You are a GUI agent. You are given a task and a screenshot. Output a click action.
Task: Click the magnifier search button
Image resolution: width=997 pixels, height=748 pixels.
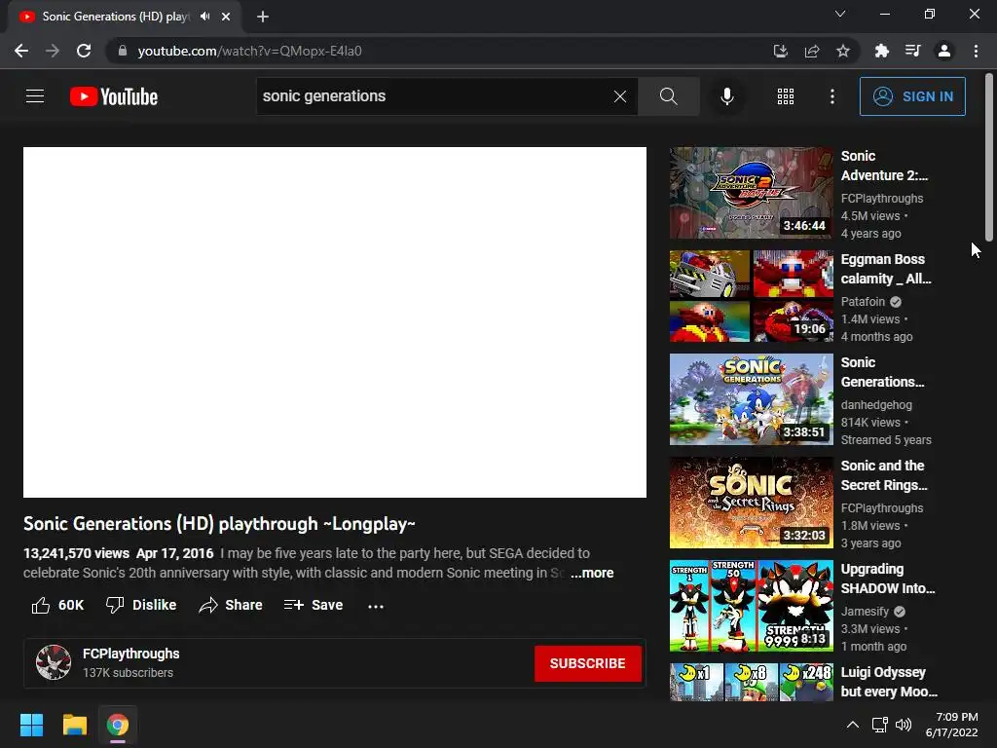click(668, 96)
